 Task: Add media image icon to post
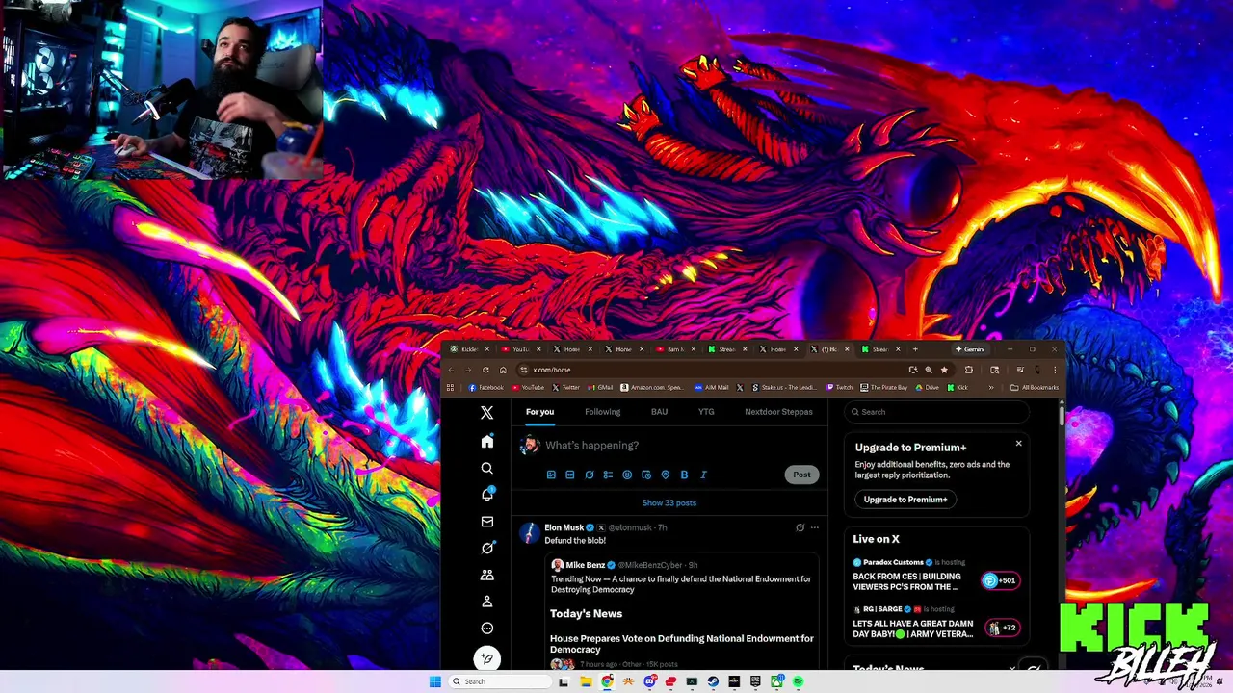pos(551,475)
